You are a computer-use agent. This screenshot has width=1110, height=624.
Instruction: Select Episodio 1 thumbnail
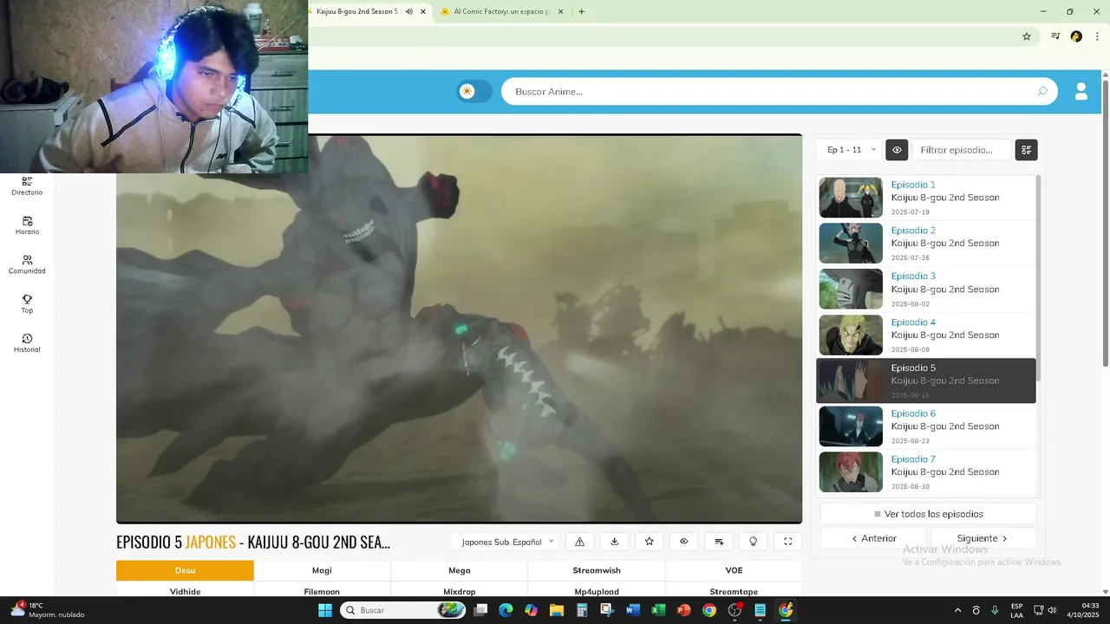click(851, 198)
